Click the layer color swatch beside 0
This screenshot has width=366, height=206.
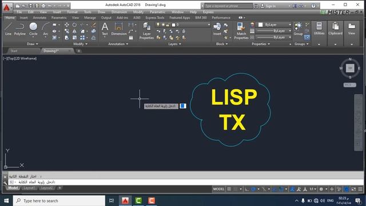[173, 25]
